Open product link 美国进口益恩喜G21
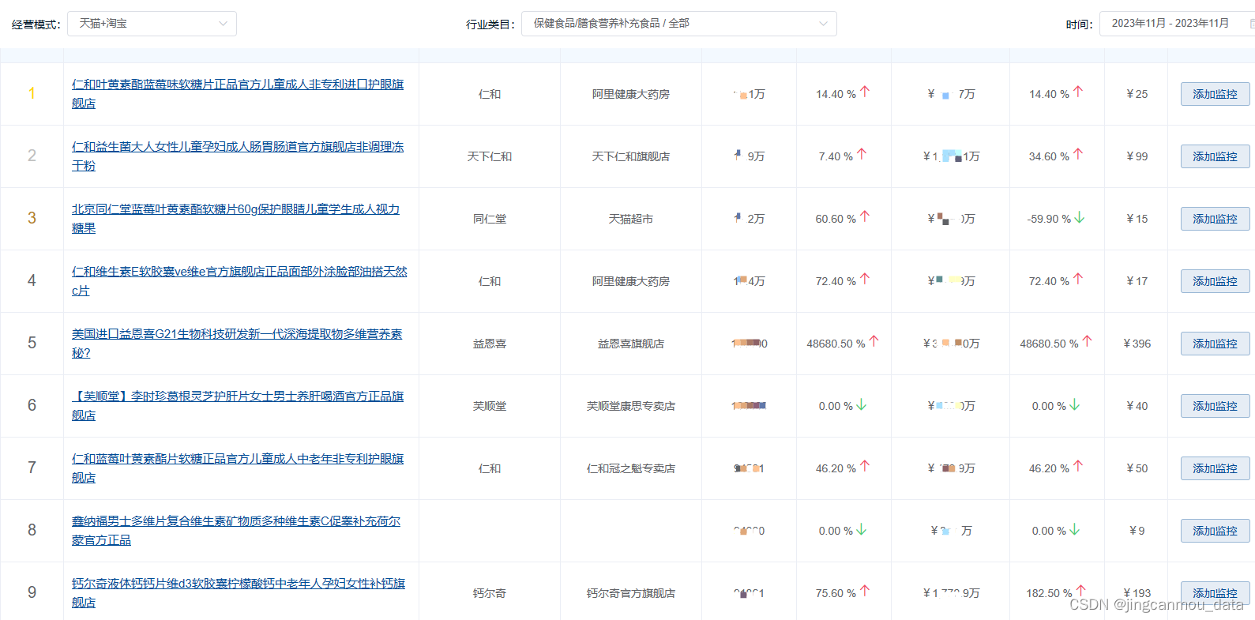Image resolution: width=1255 pixels, height=620 pixels. point(237,344)
